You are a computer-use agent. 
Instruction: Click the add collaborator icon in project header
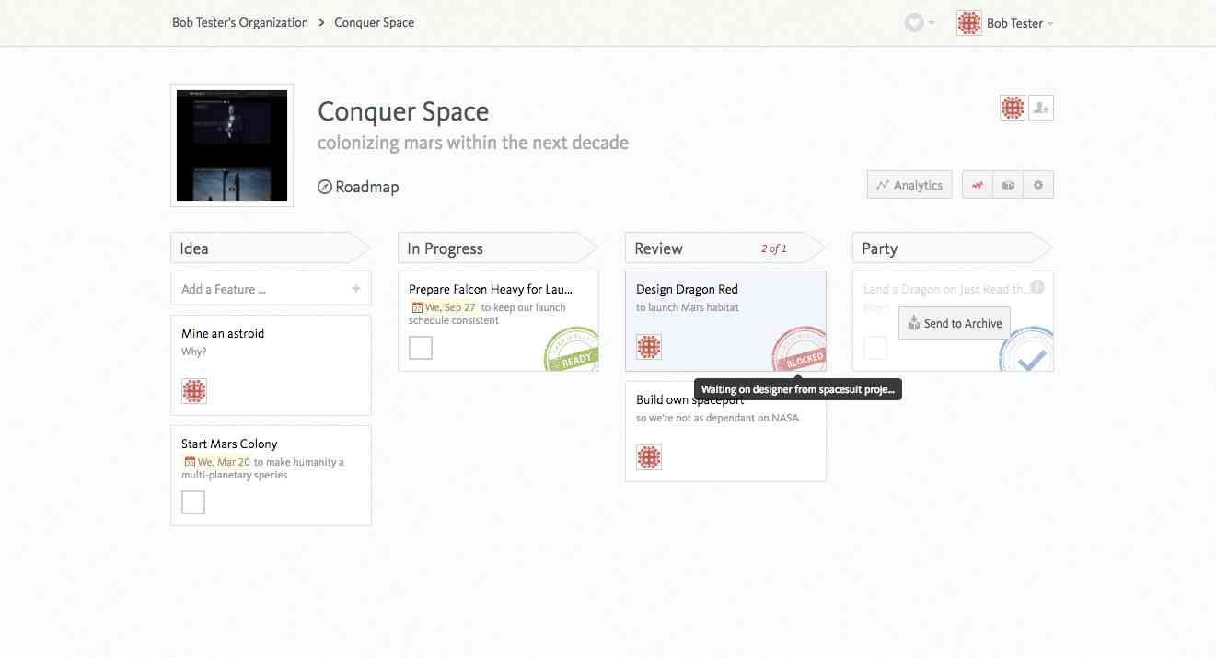click(1040, 107)
